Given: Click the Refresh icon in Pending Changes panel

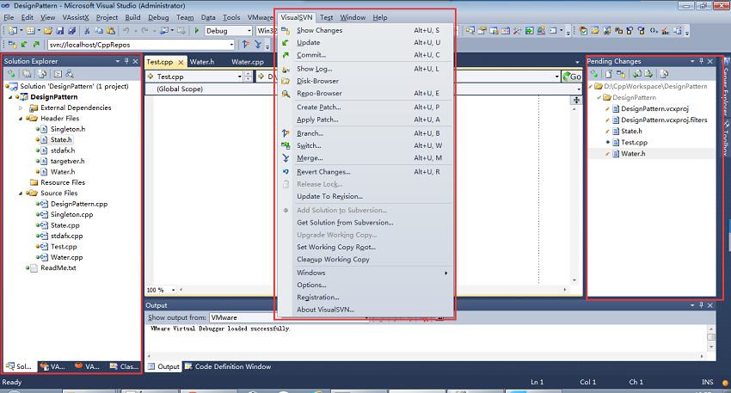Looking at the screenshot, I should pos(594,74).
